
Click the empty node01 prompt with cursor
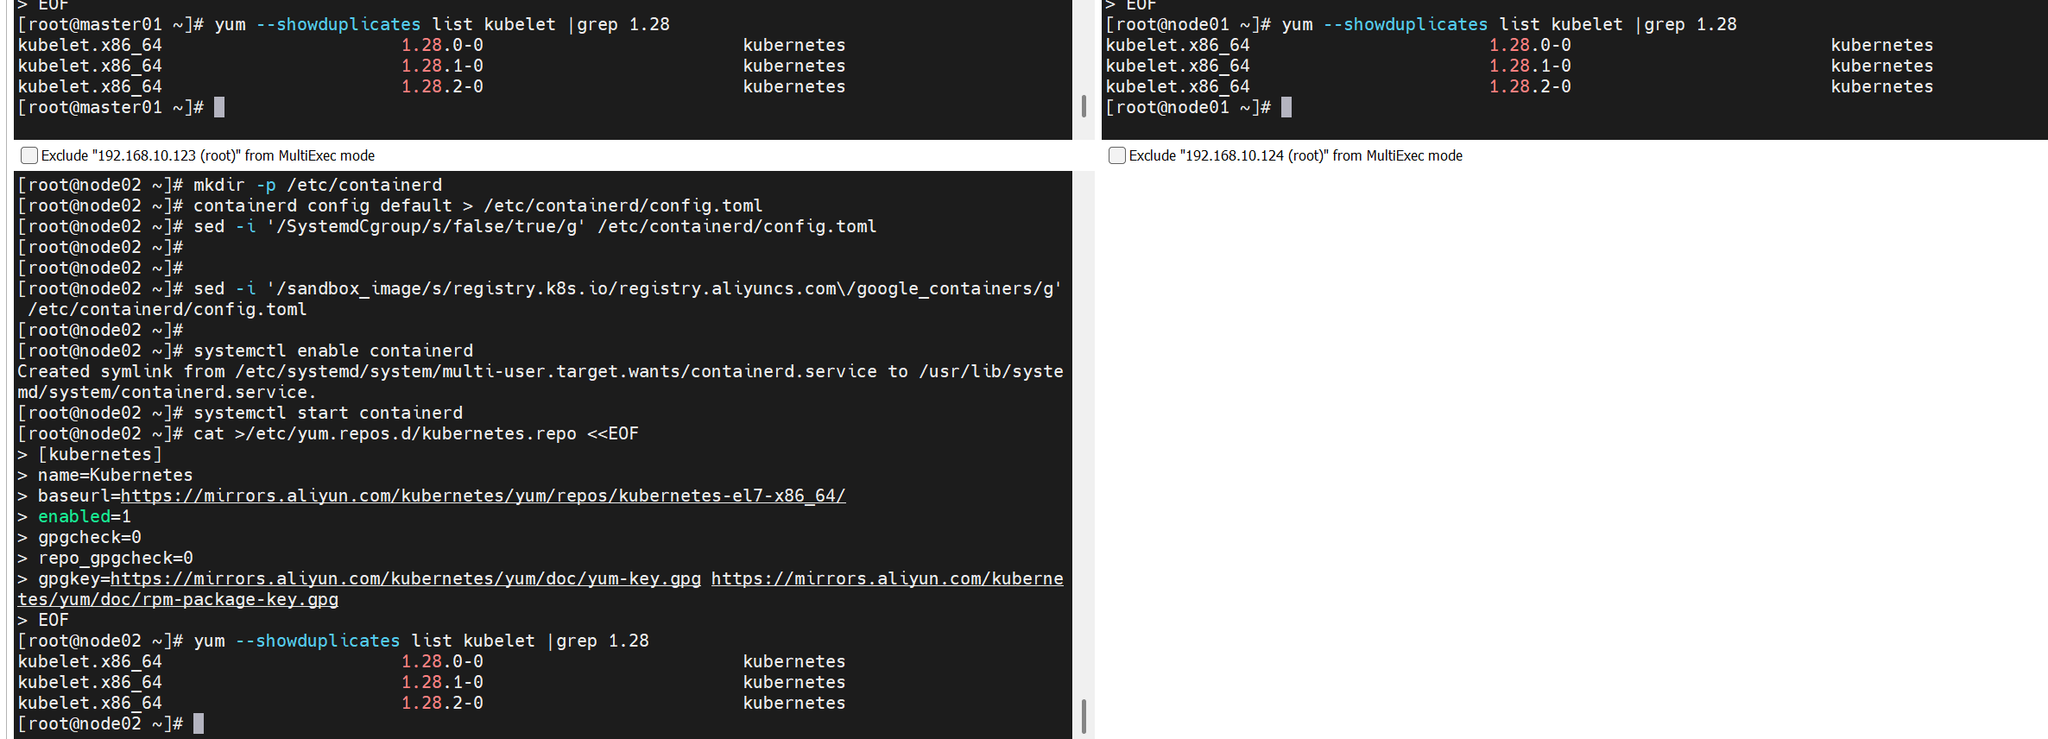click(x=1198, y=107)
